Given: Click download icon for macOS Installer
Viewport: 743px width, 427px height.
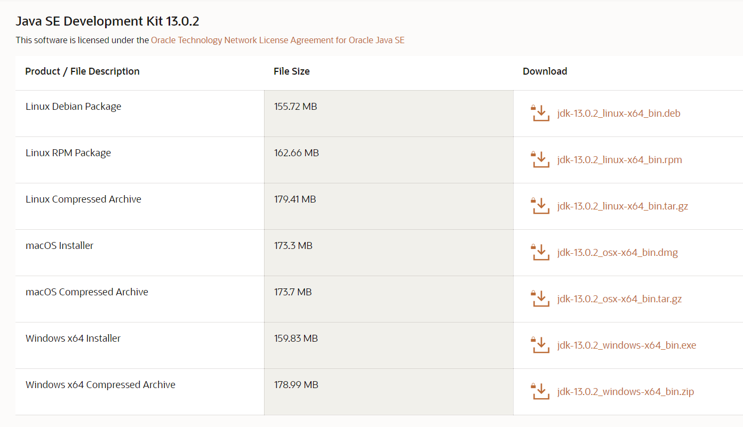Looking at the screenshot, I should [x=540, y=252].
